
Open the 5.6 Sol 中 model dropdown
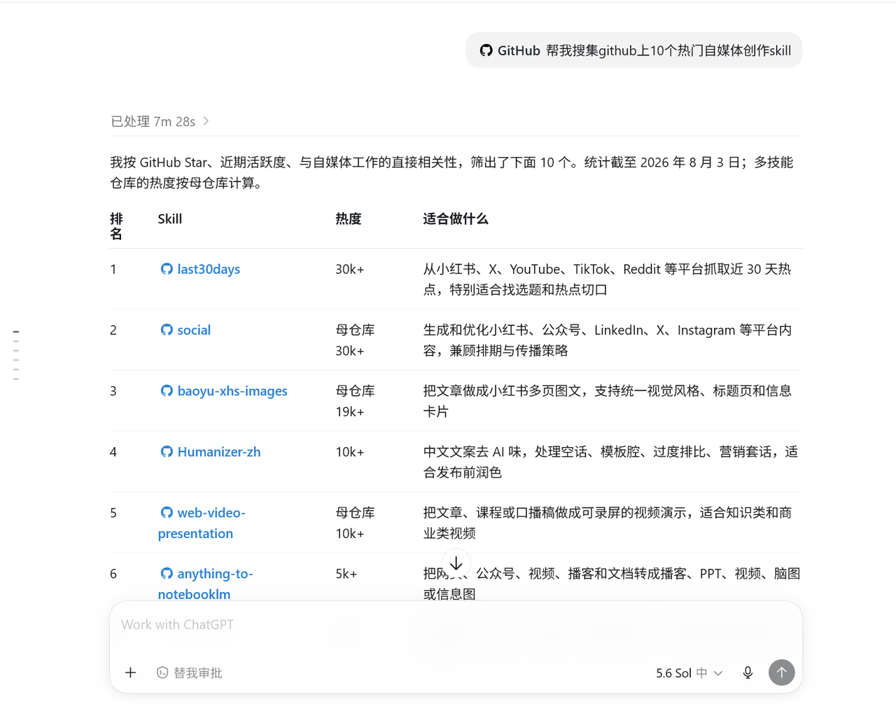tap(689, 673)
